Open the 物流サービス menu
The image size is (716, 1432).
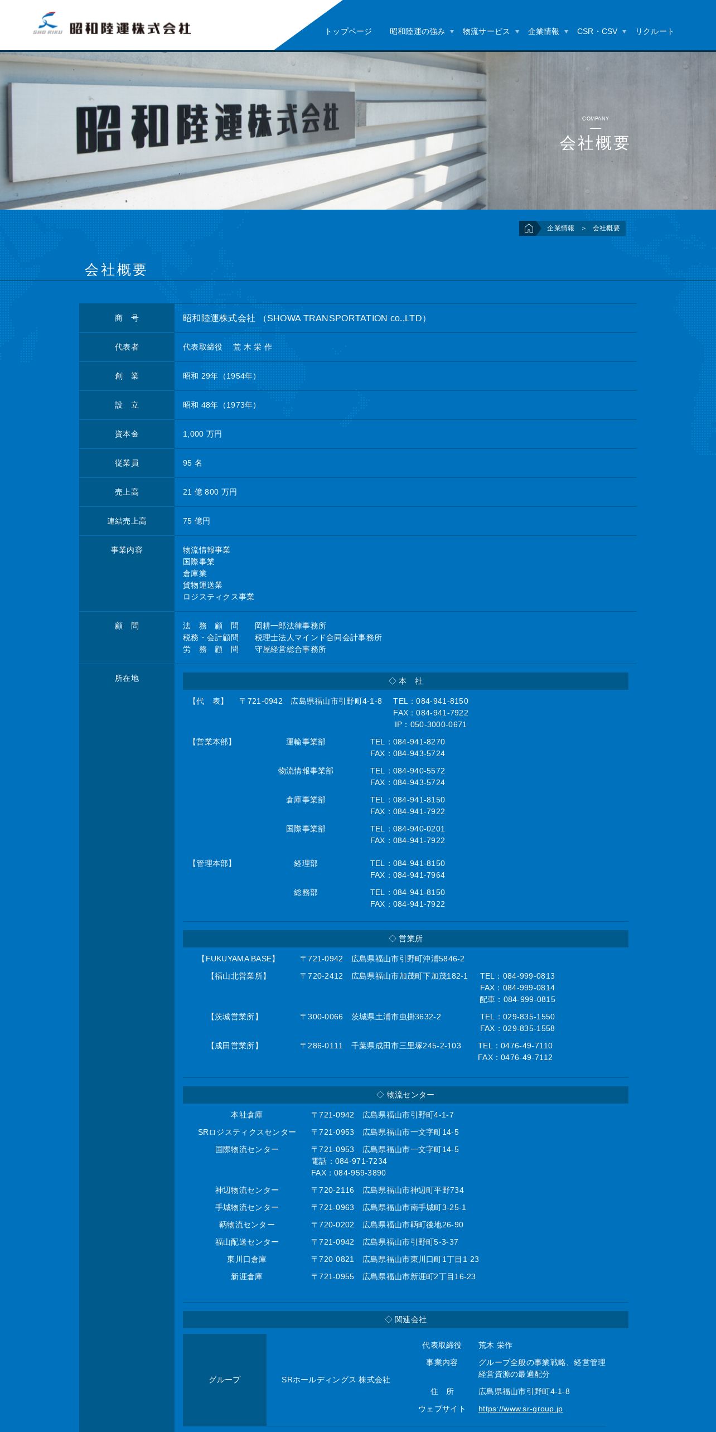tap(486, 31)
